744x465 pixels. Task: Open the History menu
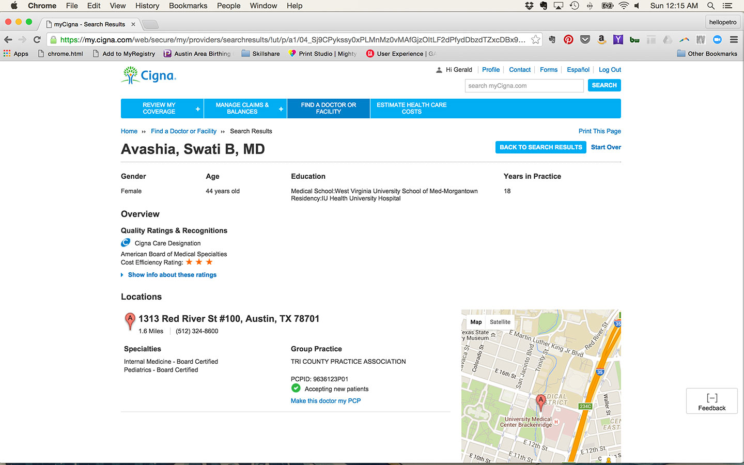(x=147, y=6)
